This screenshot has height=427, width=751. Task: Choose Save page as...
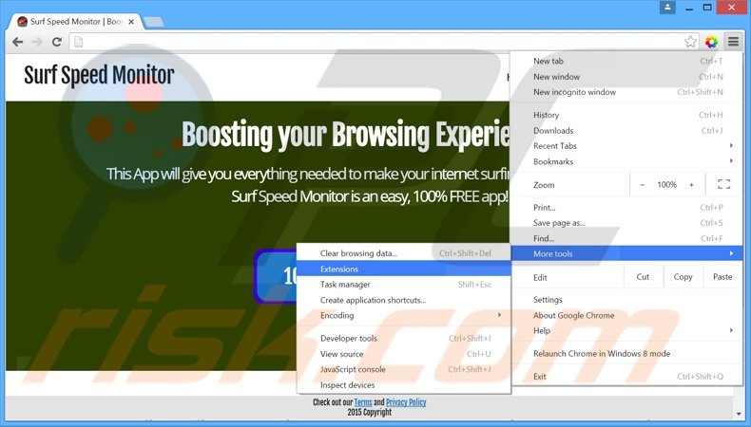click(x=627, y=223)
